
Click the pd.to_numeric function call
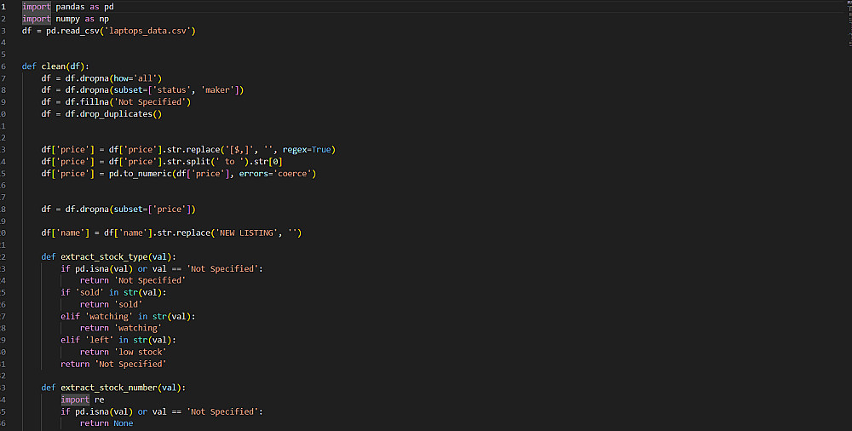point(212,174)
